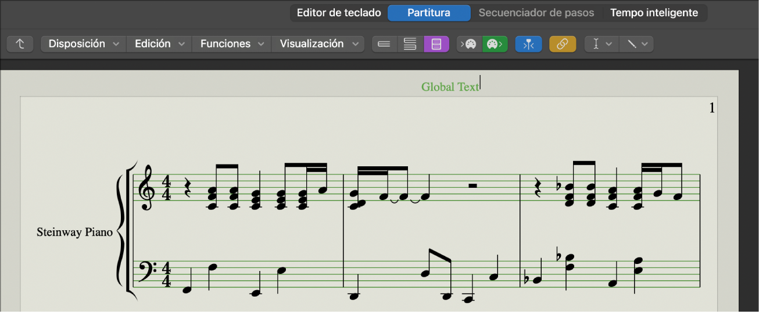759x314 pixels.
Task: Click the Global Text field
Action: pos(450,87)
